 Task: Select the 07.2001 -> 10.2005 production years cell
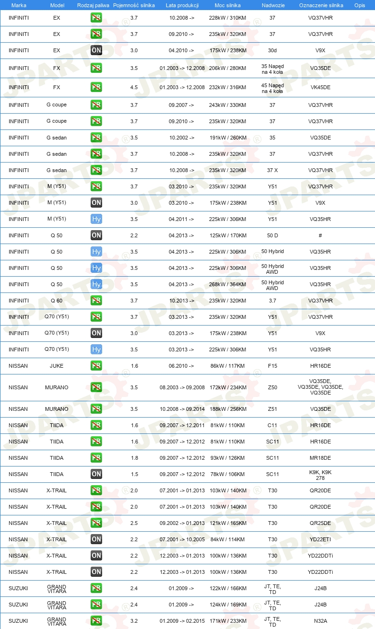(182, 539)
